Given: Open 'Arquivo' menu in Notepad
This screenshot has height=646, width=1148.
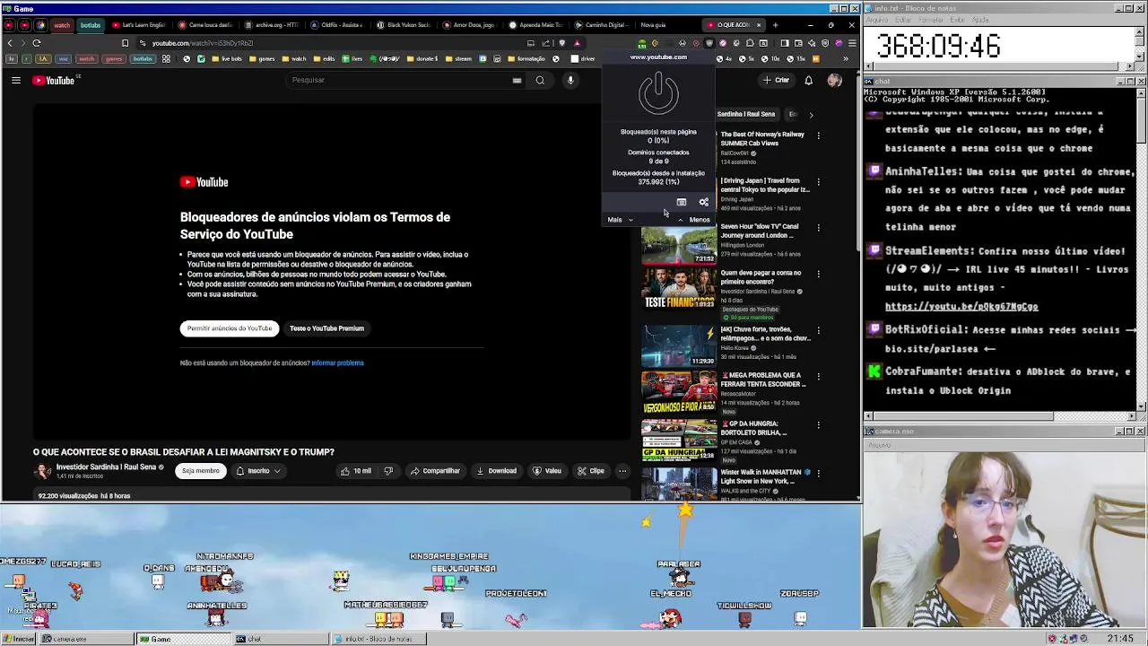Looking at the screenshot, I should pos(876,20).
